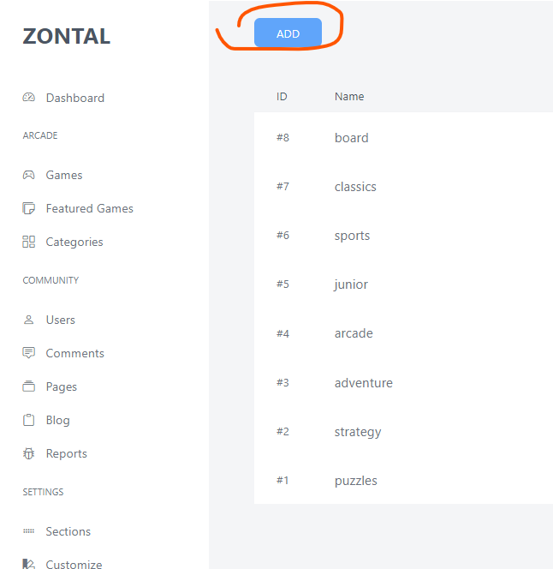Click the Sections icon in sidebar
Image resolution: width=553 pixels, height=569 pixels.
coord(29,531)
